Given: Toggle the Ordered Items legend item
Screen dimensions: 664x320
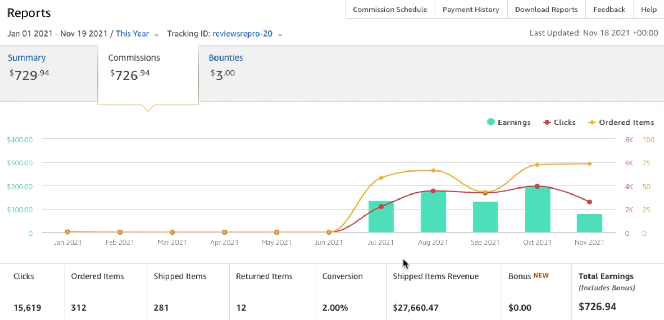Looking at the screenshot, I should pyautogui.click(x=621, y=122).
